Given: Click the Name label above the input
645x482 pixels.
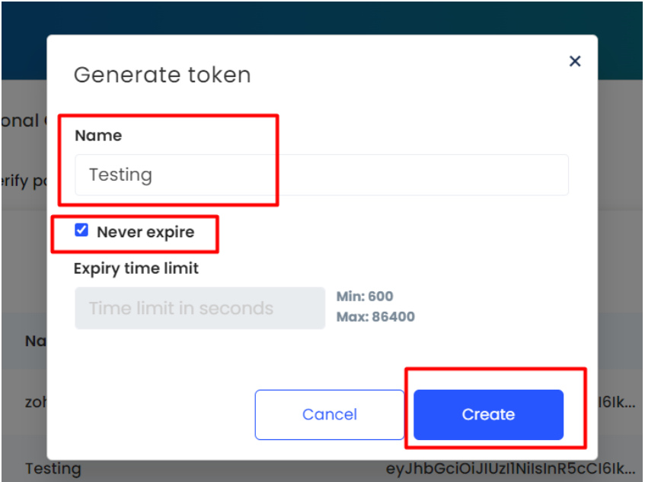Looking at the screenshot, I should [98, 136].
